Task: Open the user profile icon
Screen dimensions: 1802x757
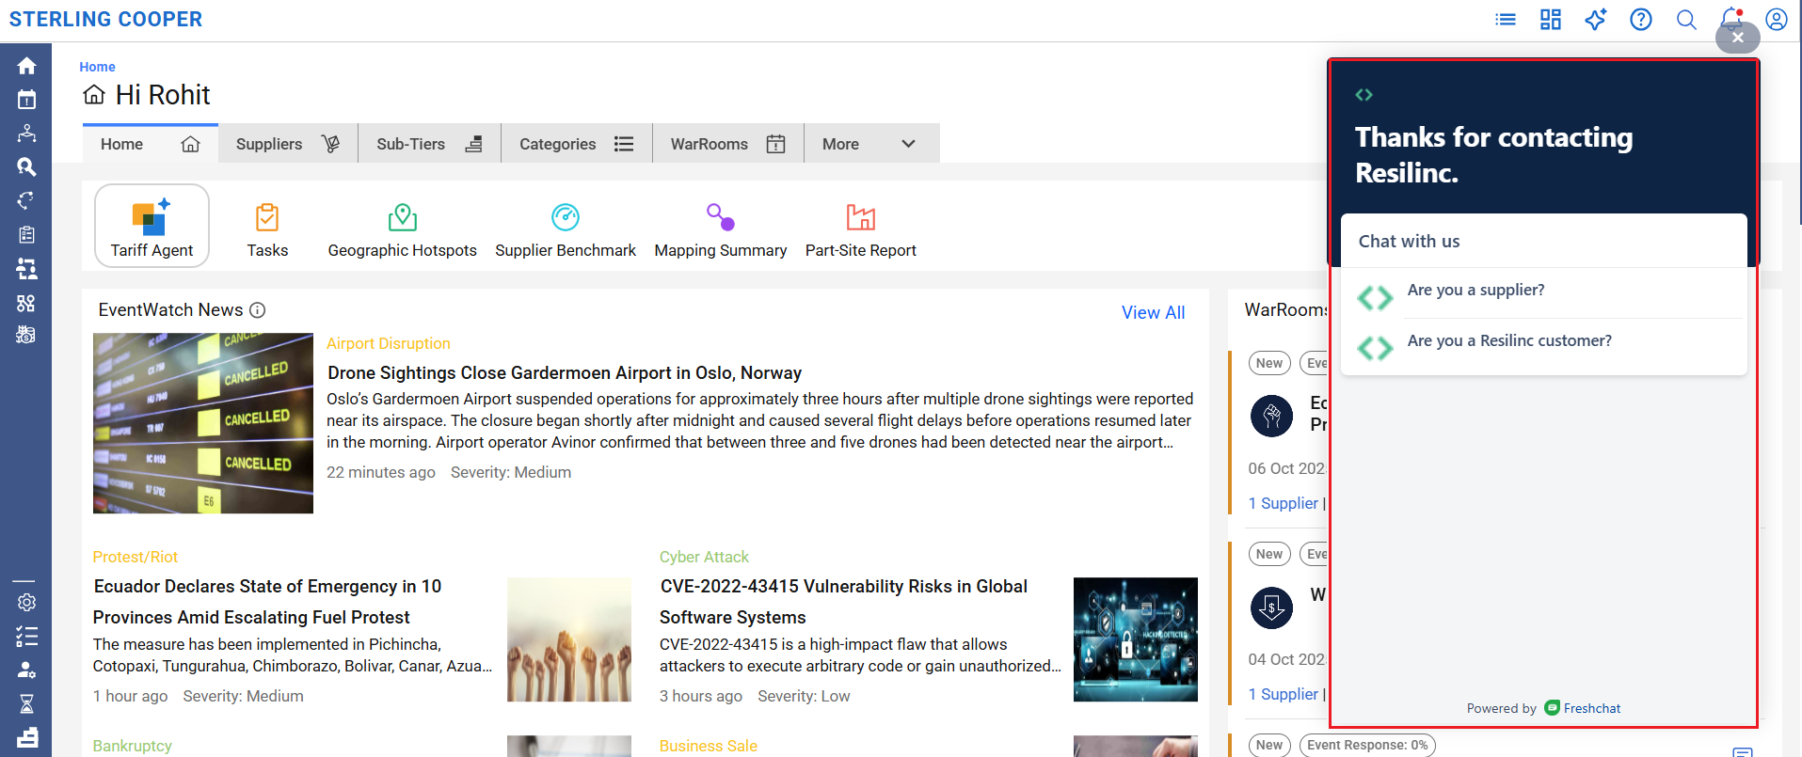Action: (1777, 20)
